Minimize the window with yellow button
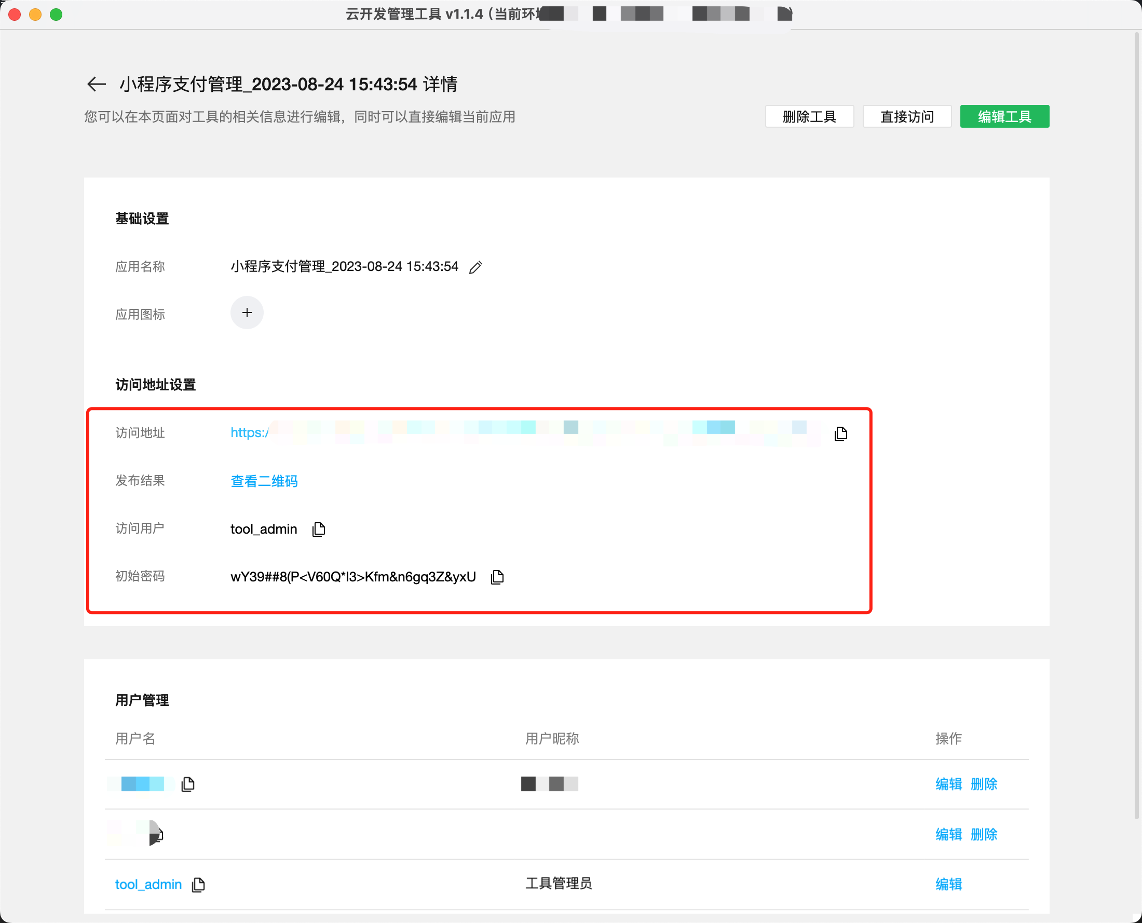This screenshot has height=923, width=1142. point(35,15)
